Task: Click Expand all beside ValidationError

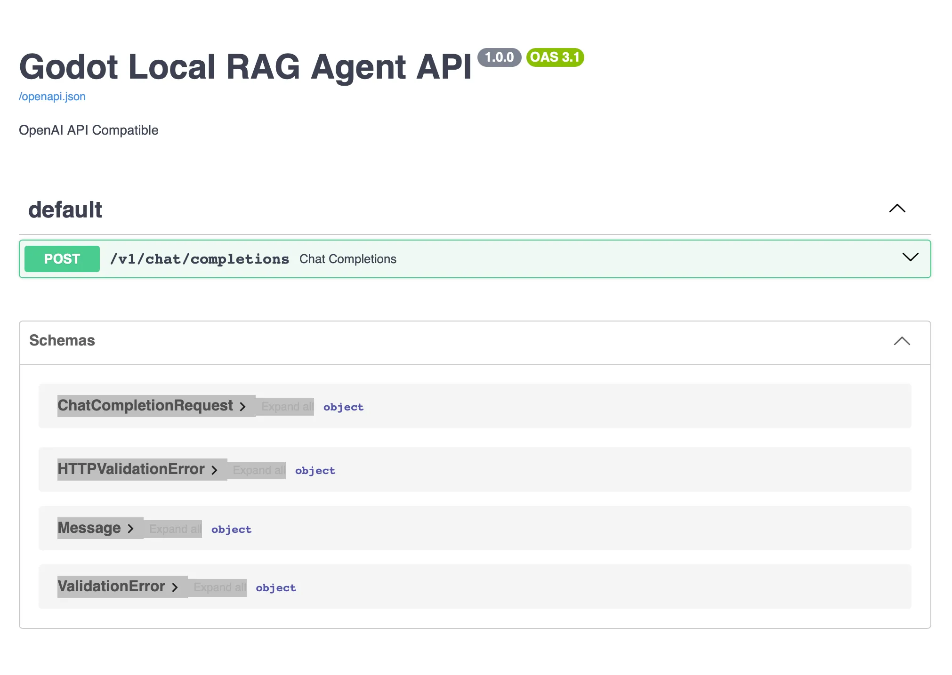Action: coord(220,587)
